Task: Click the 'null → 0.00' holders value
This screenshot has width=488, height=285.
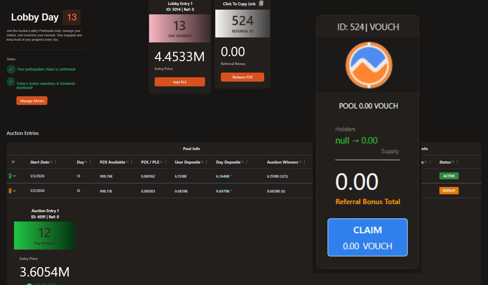Action: click(356, 140)
